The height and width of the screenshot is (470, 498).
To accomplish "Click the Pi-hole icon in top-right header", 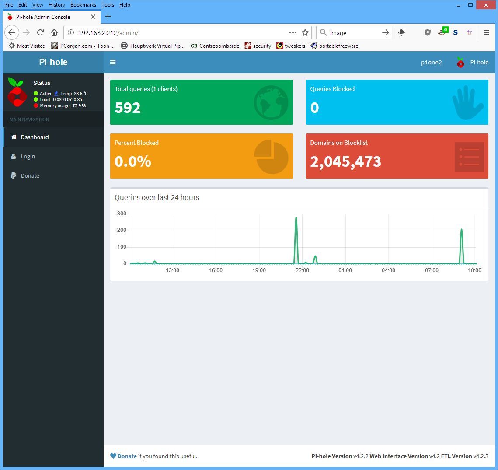I will point(460,62).
